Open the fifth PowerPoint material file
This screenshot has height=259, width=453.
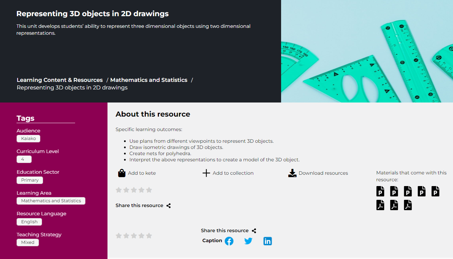pyautogui.click(x=435, y=191)
